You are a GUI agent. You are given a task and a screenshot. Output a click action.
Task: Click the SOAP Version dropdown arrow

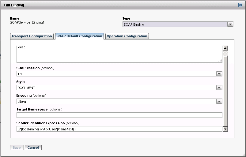(x=219, y=74)
